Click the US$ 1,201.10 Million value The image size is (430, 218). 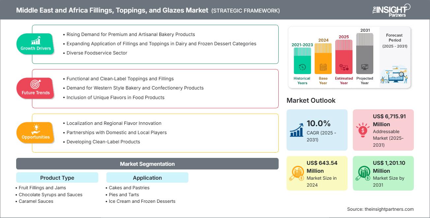[389, 167]
